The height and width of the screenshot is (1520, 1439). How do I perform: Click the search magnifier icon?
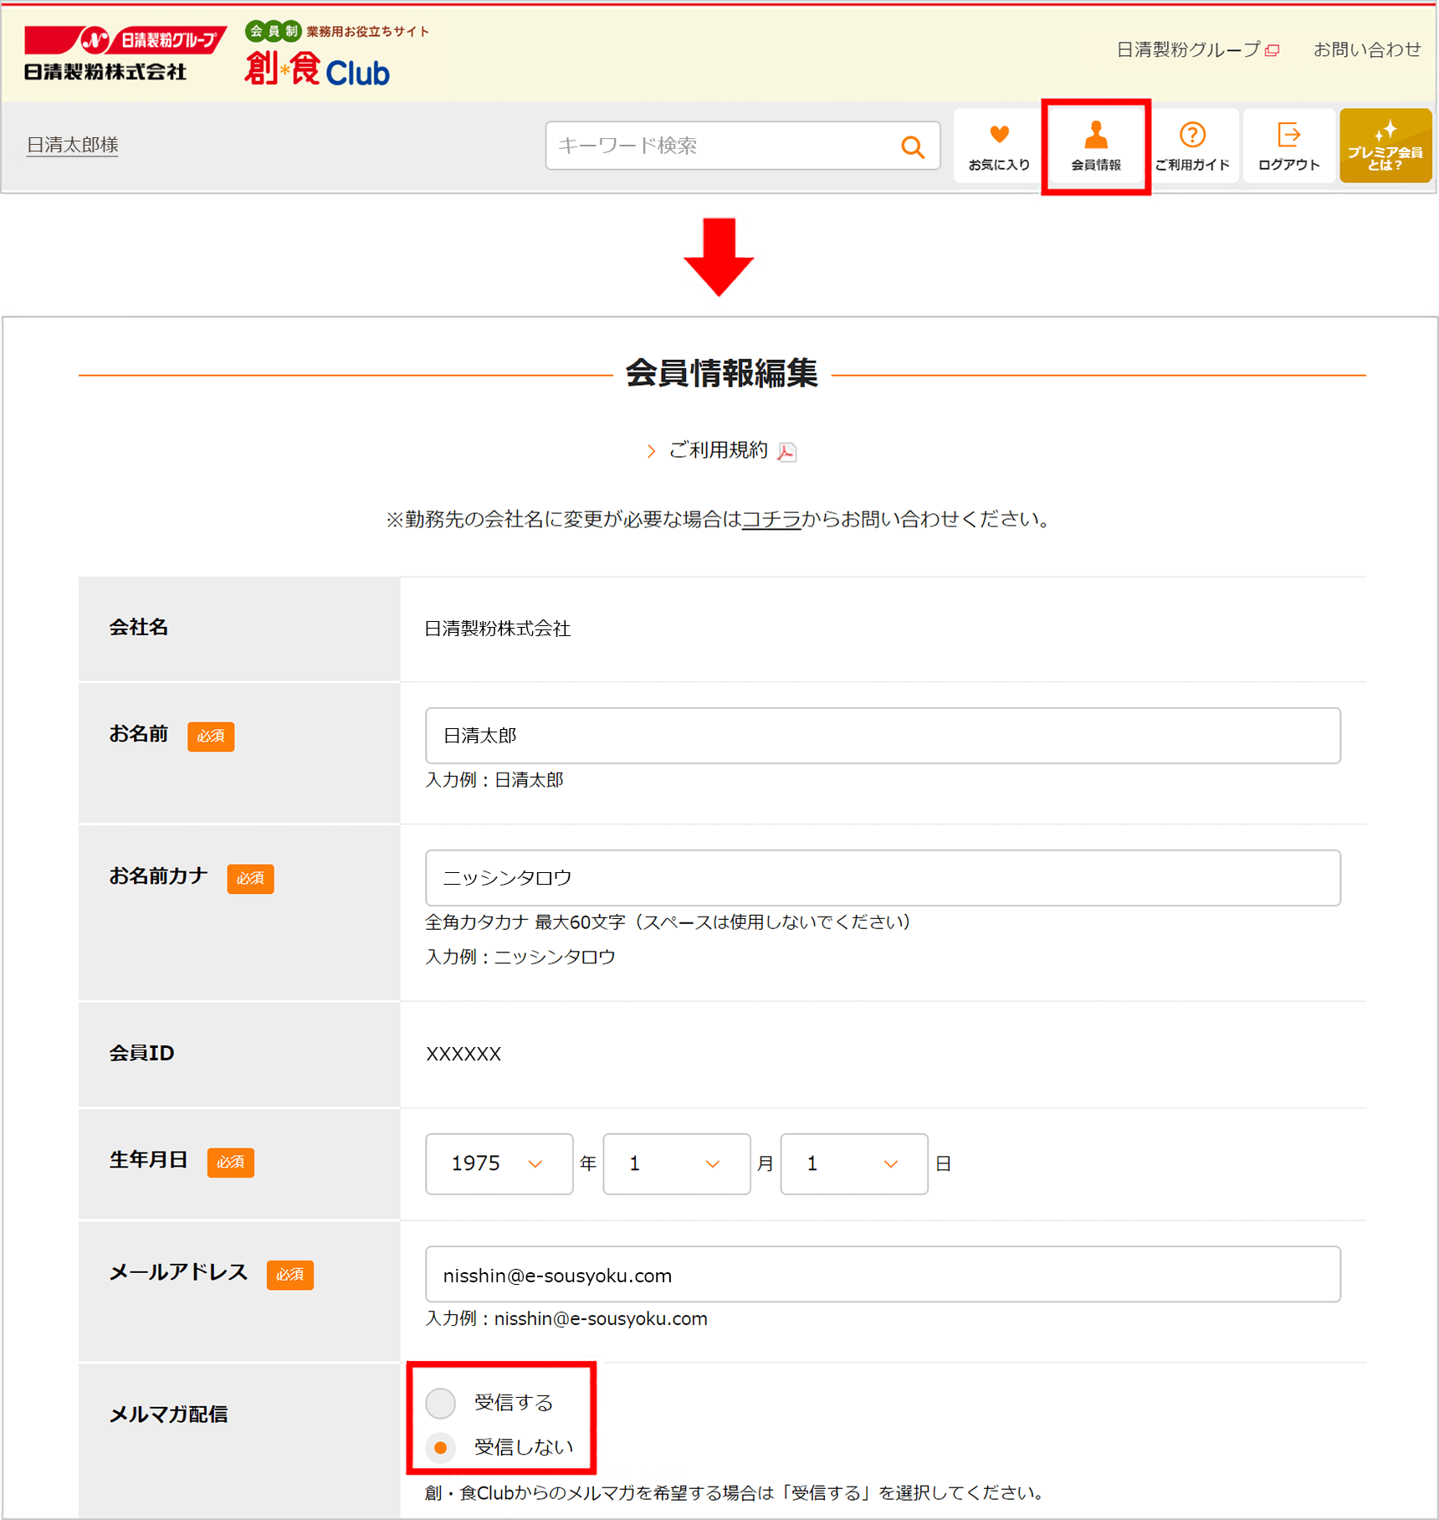912,147
